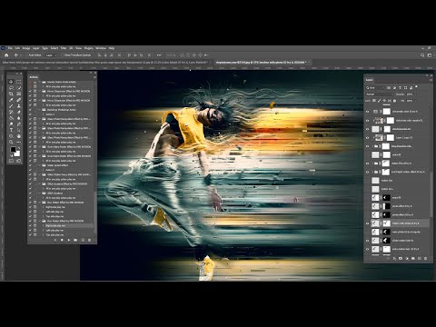Click the Layers panel tab
This screenshot has width=436, height=327.
(370, 80)
